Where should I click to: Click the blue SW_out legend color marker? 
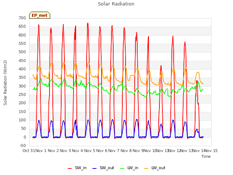click(x=95, y=168)
